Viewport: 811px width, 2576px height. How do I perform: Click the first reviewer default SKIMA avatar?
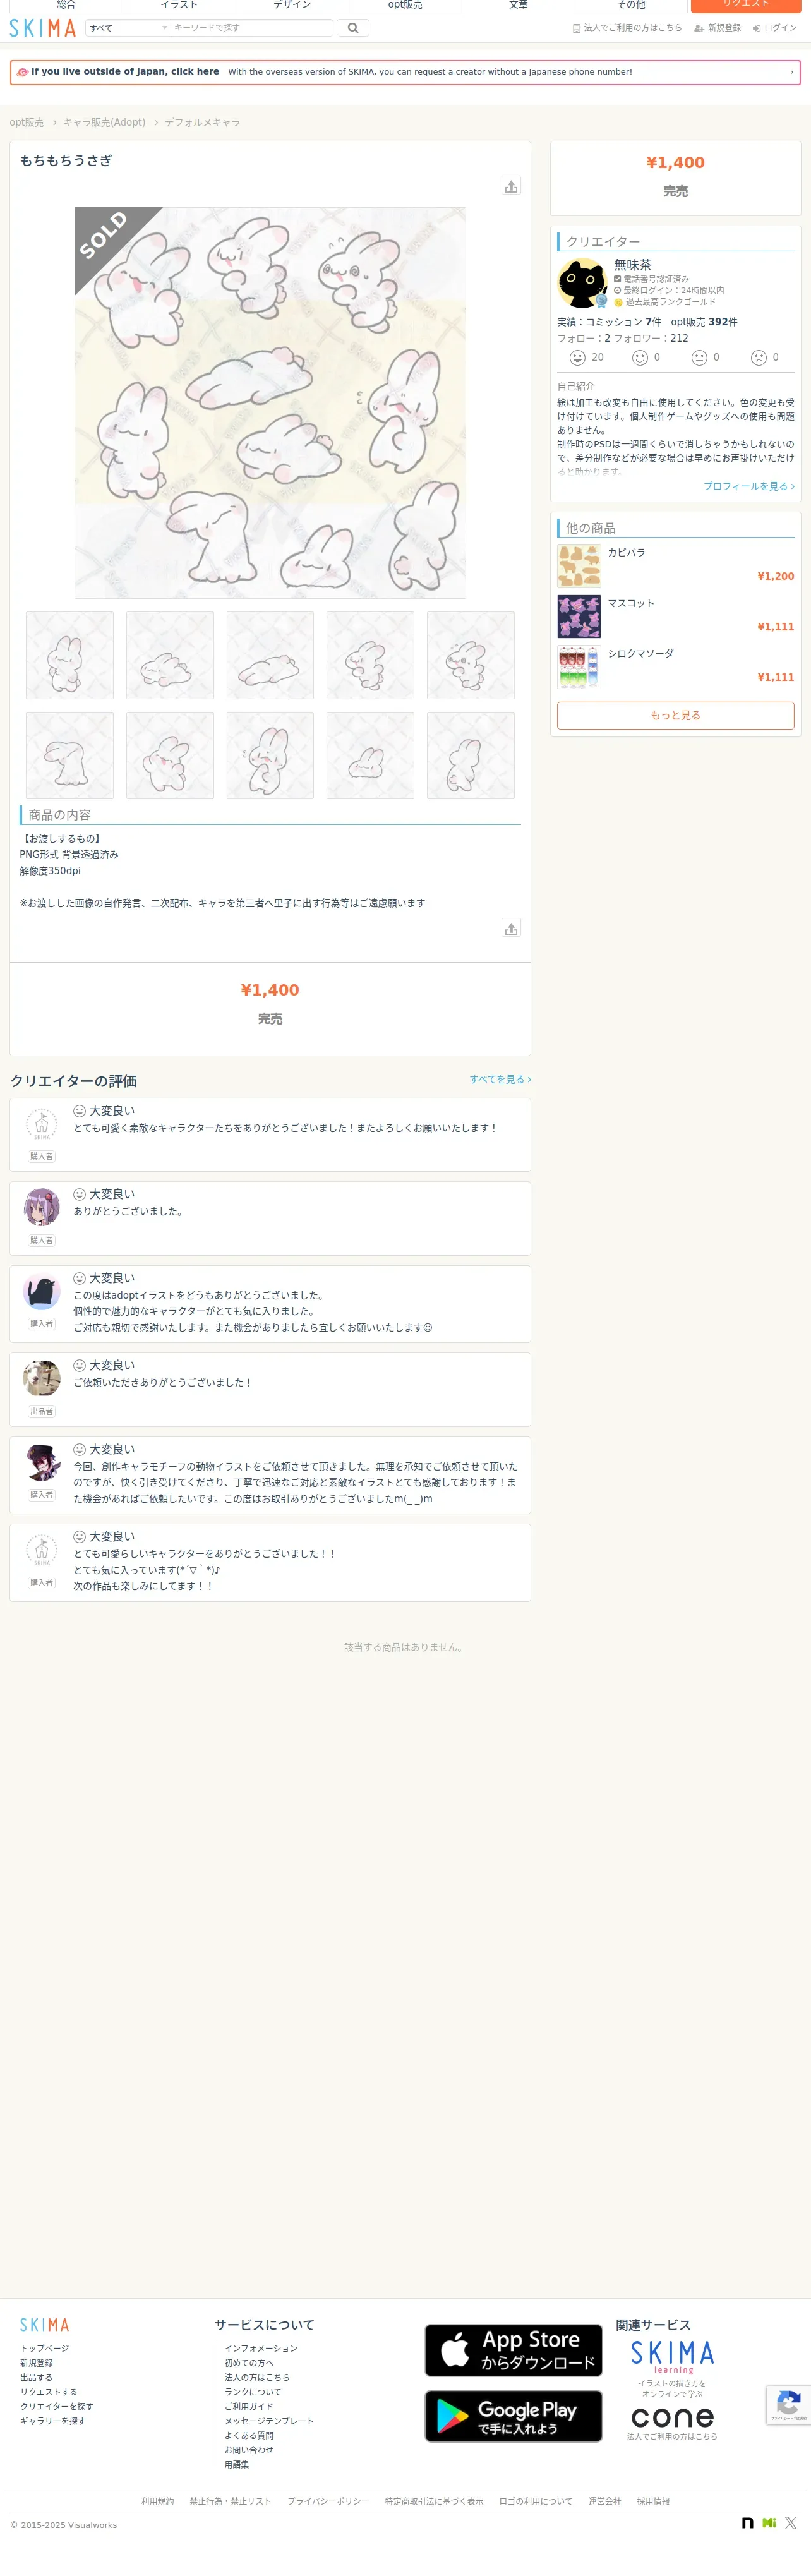41,1124
